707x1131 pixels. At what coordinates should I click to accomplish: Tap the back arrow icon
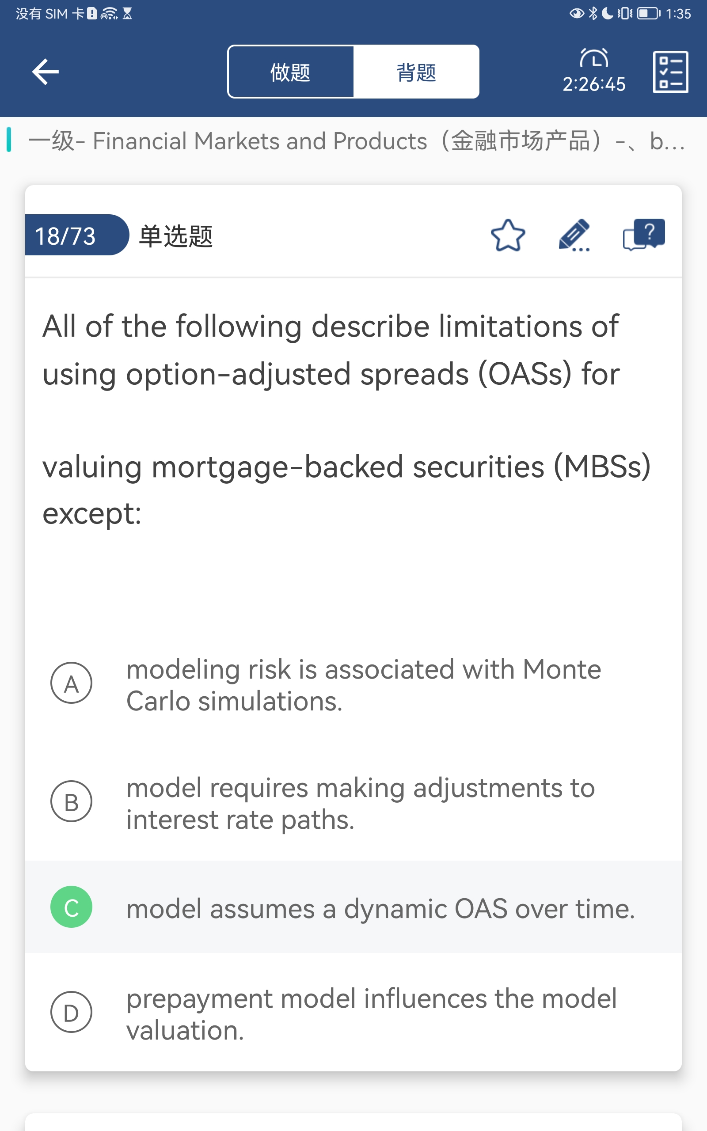pyautogui.click(x=46, y=72)
